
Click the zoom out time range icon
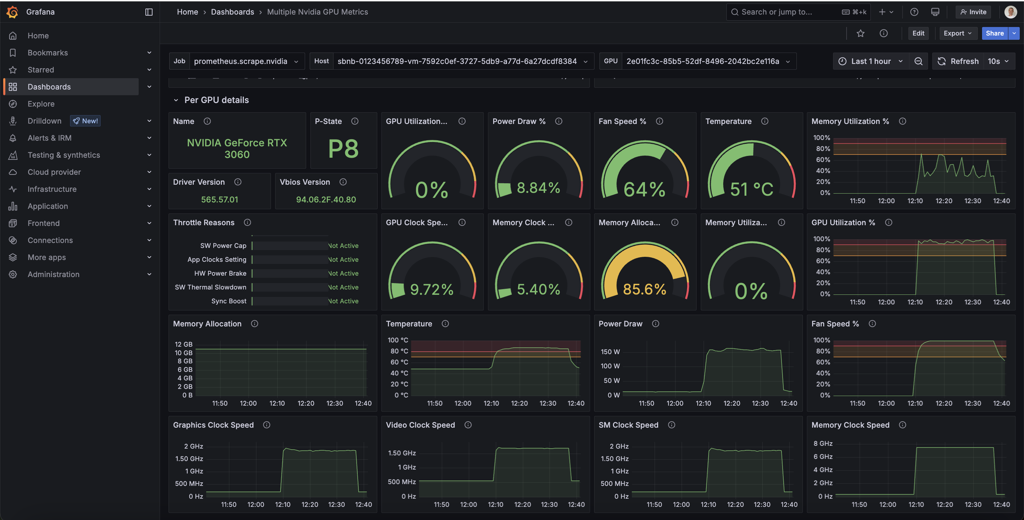(x=918, y=61)
